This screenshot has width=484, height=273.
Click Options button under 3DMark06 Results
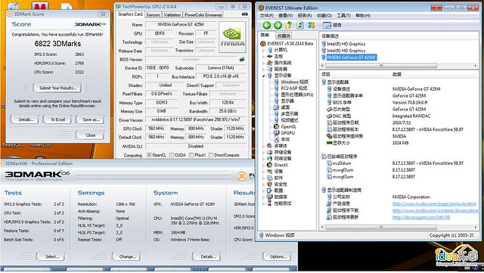(x=278, y=256)
